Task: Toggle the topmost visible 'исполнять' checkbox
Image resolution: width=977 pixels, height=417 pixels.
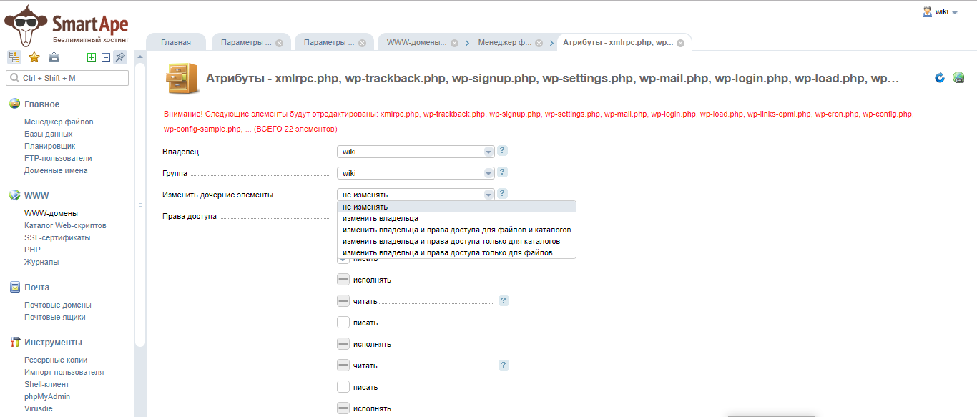Action: pos(343,280)
